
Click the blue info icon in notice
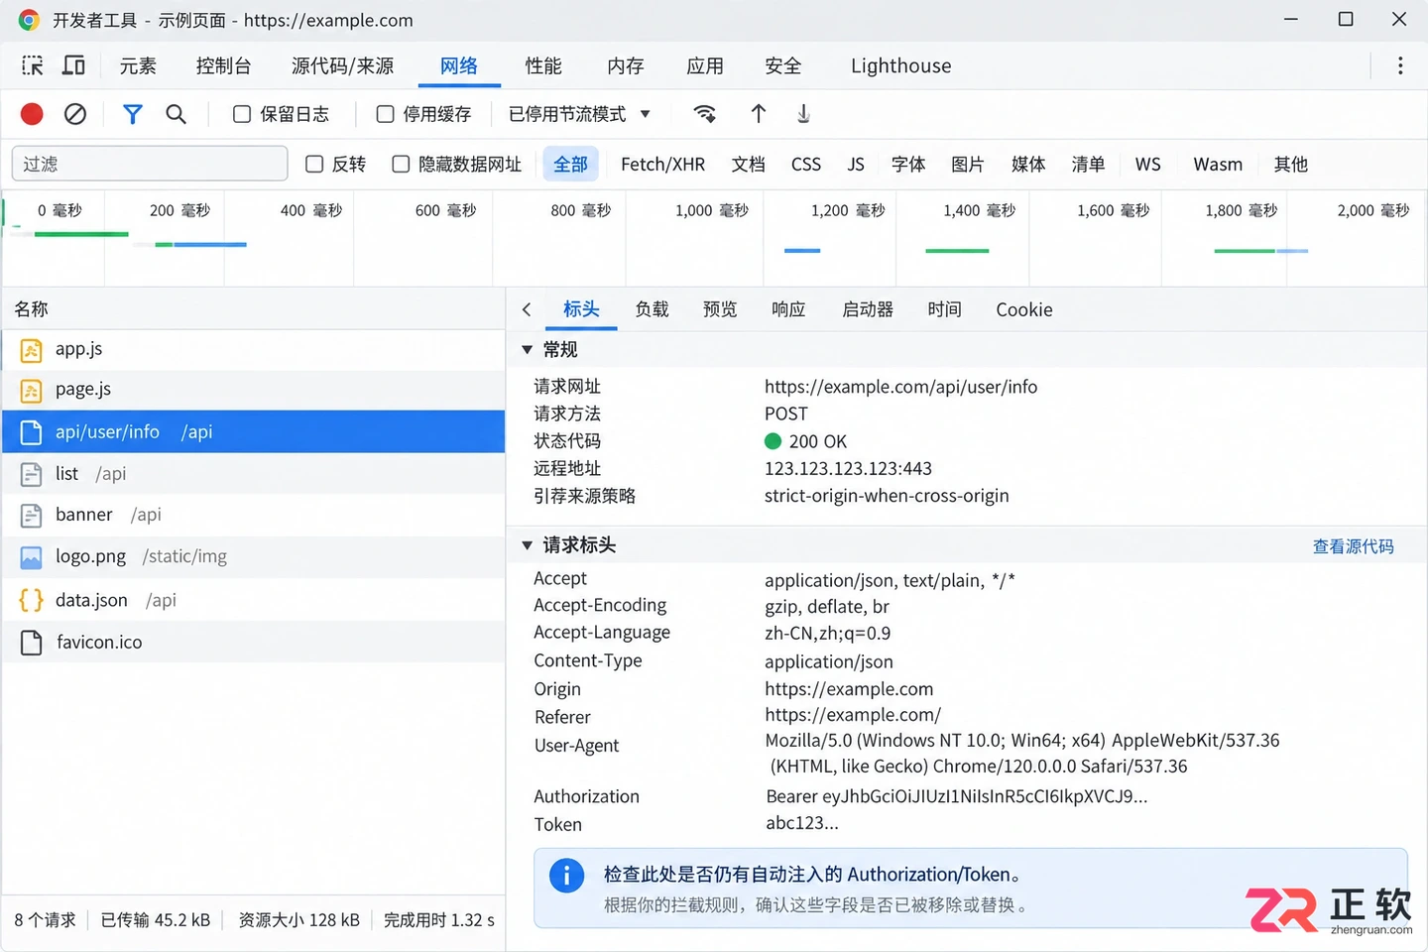pyautogui.click(x=566, y=875)
